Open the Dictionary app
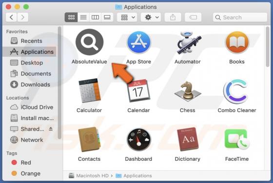The image size is (273, 183). click(188, 139)
